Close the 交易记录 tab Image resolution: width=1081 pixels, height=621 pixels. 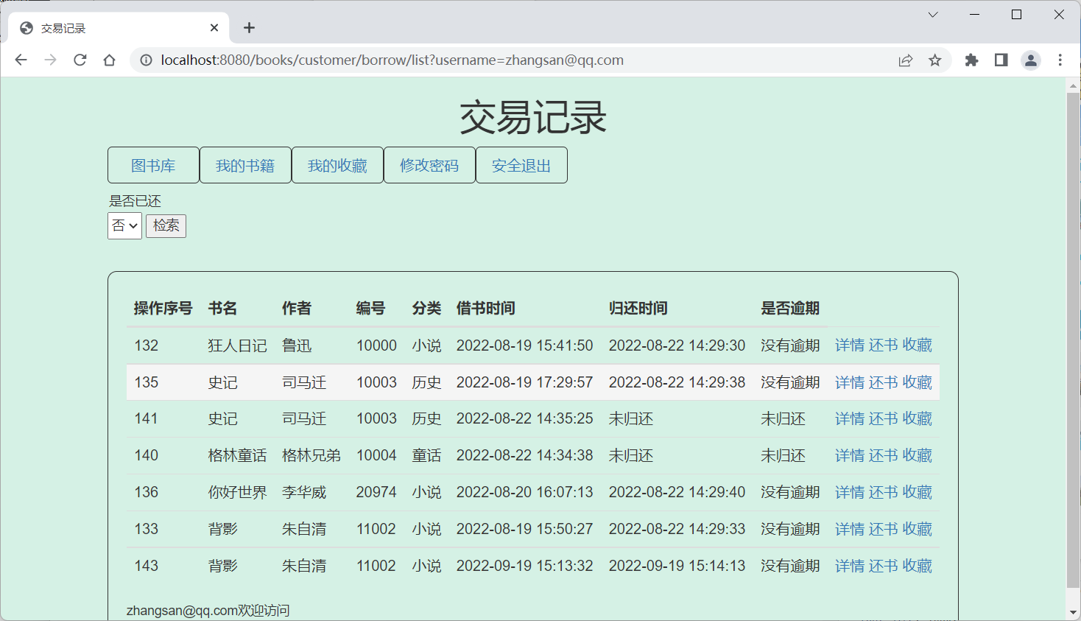pyautogui.click(x=214, y=28)
